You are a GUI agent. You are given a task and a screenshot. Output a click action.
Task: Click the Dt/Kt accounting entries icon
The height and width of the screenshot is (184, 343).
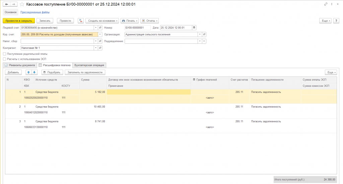click(x=81, y=21)
